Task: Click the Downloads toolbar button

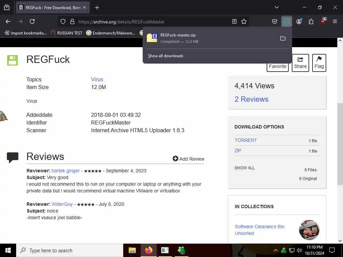Action: (287, 21)
